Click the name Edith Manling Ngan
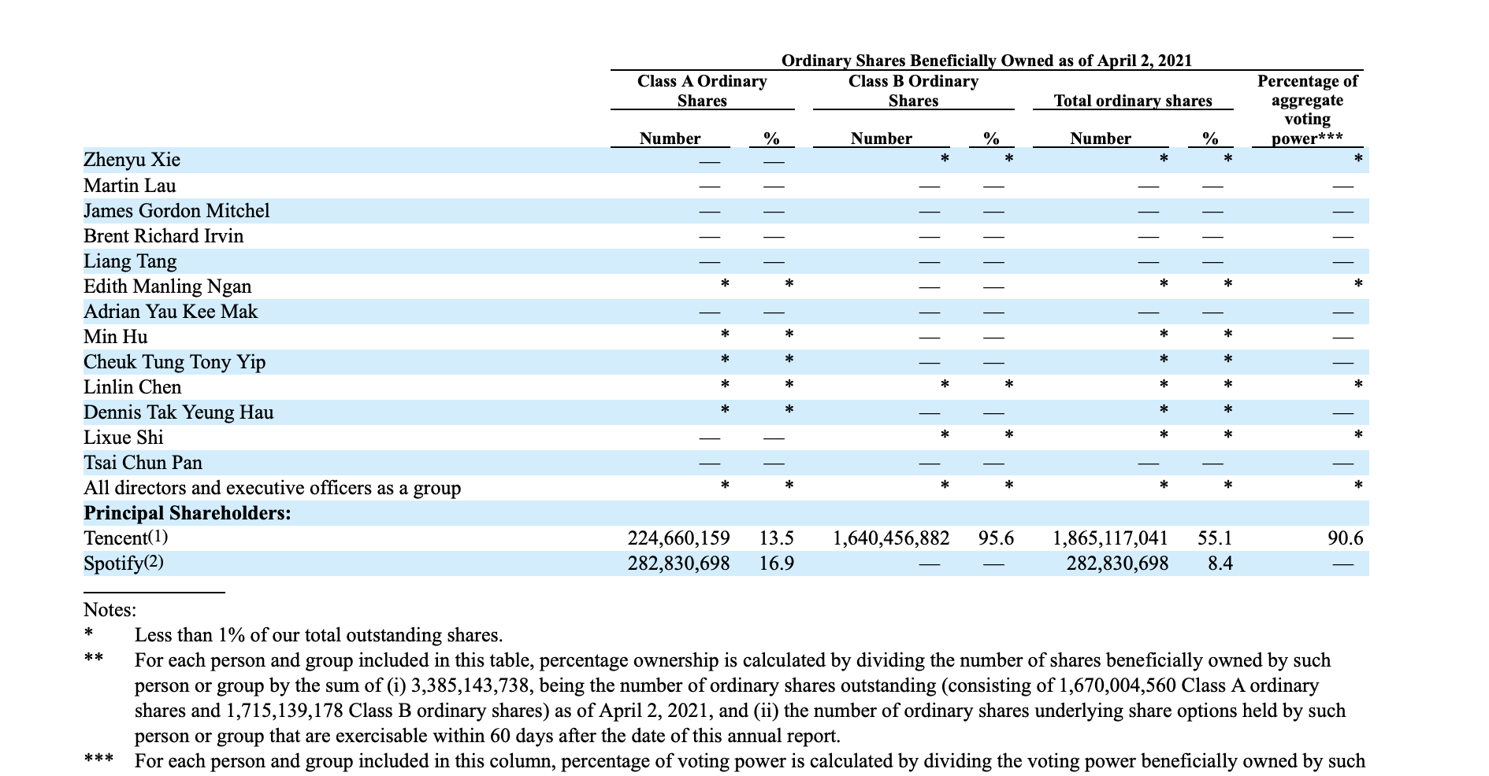 pos(168,286)
